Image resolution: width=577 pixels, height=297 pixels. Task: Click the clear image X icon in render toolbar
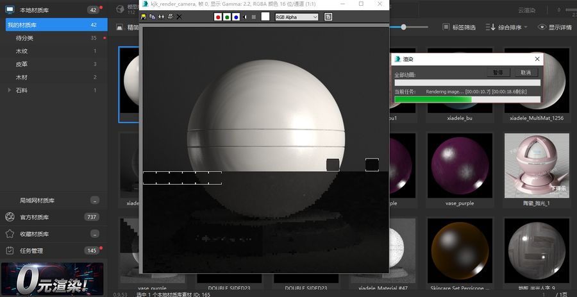point(180,17)
